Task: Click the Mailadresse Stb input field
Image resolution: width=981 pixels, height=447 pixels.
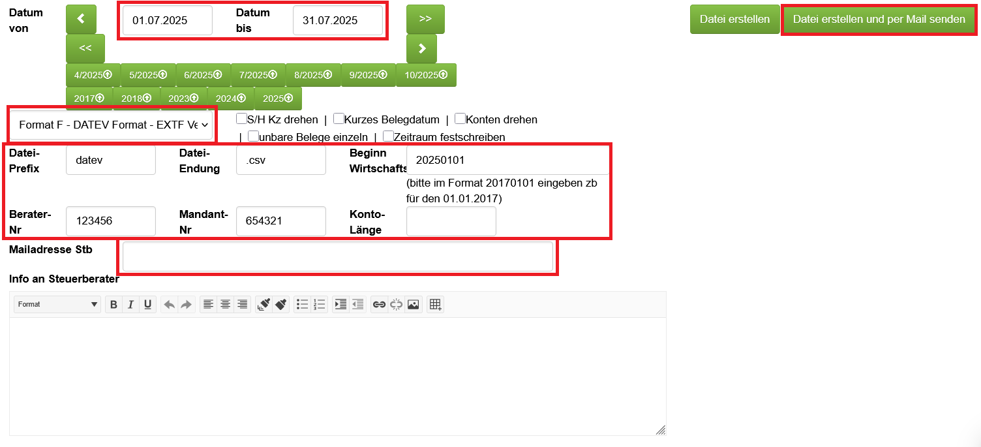Action: [x=337, y=256]
